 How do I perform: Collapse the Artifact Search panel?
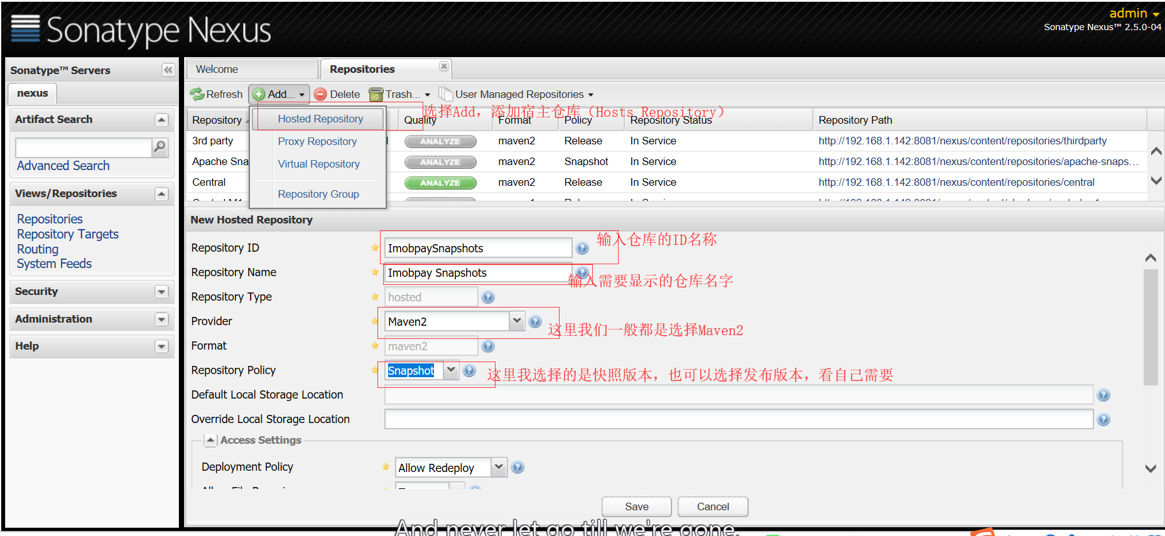[161, 120]
